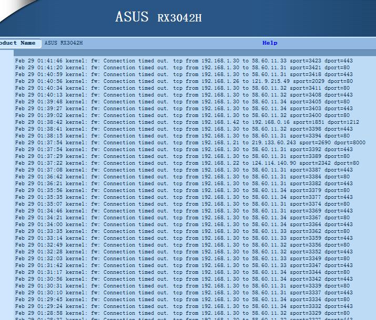Select the log entry at 01:31:42

184,265
